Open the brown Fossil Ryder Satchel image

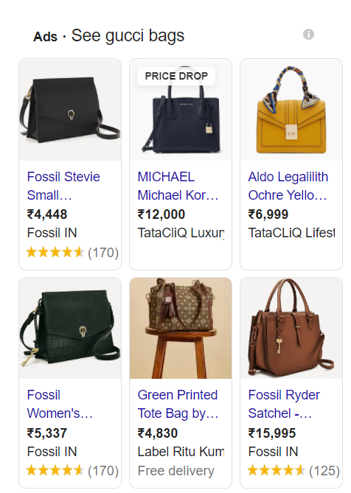point(291,328)
